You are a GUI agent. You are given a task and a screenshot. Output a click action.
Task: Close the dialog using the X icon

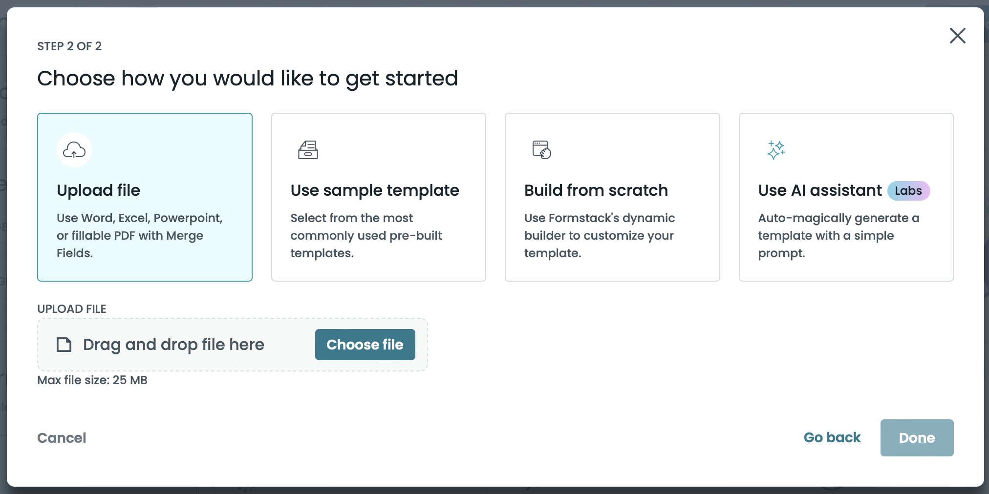957,36
